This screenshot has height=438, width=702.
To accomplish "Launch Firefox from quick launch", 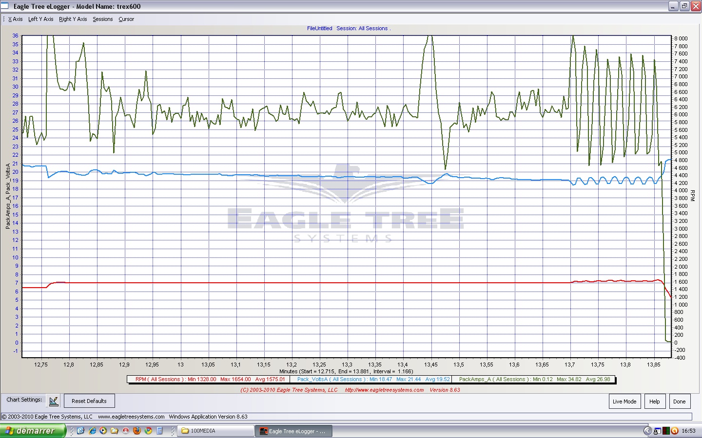I will (x=137, y=431).
